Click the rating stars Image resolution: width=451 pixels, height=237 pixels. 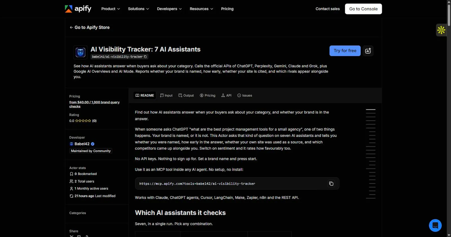point(83,121)
